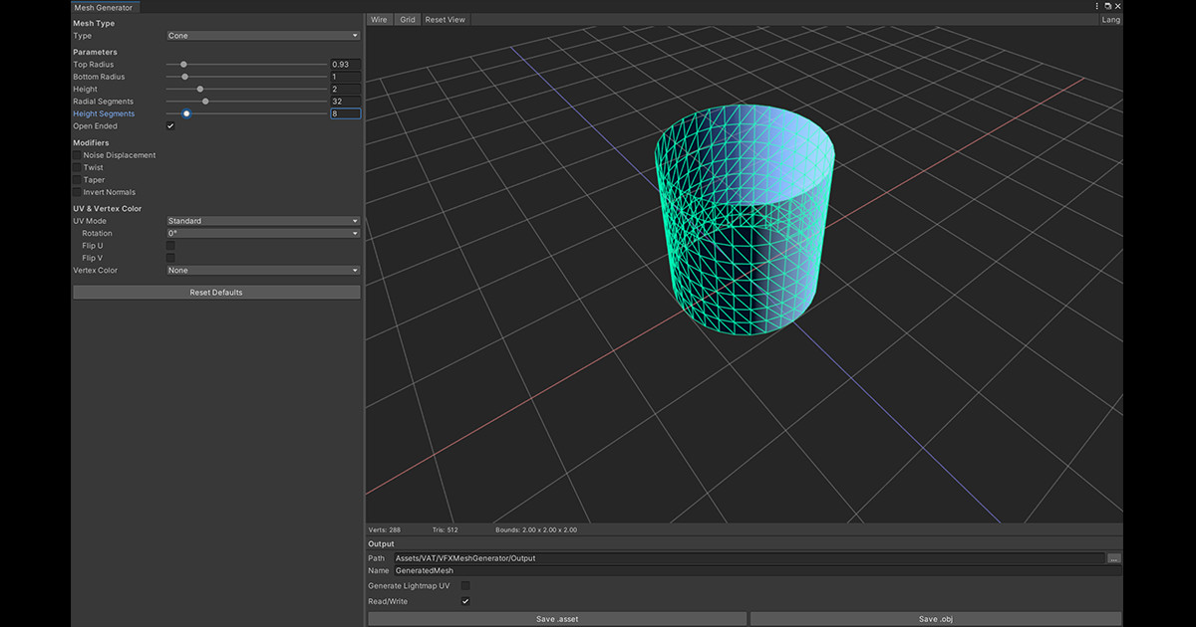Screen dimensions: 1196x627
Task: Enable the Taper modifier checkbox
Action: click(77, 180)
